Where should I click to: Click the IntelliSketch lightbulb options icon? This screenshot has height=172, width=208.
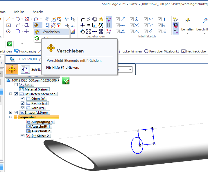[x=175, y=19]
